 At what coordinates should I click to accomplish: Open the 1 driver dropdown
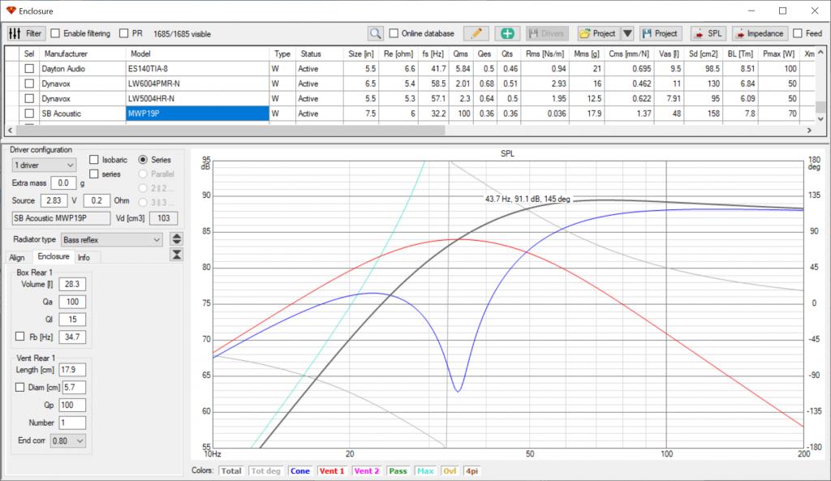point(44,165)
